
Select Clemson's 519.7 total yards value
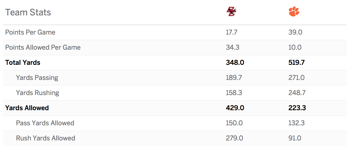[297, 63]
